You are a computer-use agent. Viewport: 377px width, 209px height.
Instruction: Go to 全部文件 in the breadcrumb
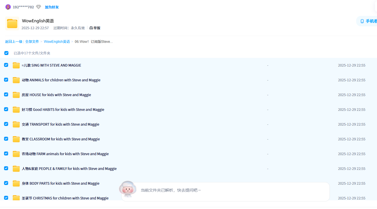[32, 42]
